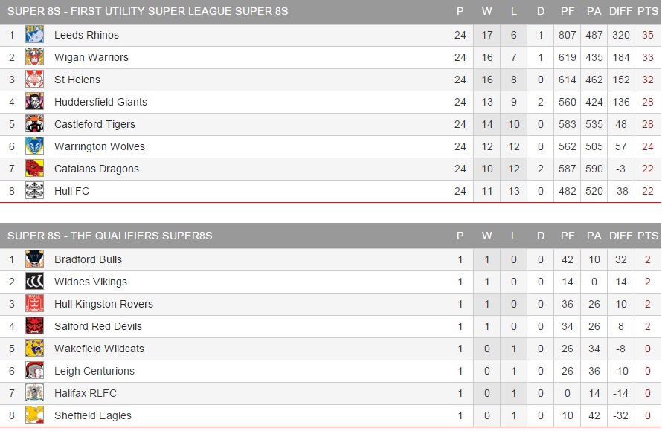Open the Warrington Wolves team link

pos(99,146)
